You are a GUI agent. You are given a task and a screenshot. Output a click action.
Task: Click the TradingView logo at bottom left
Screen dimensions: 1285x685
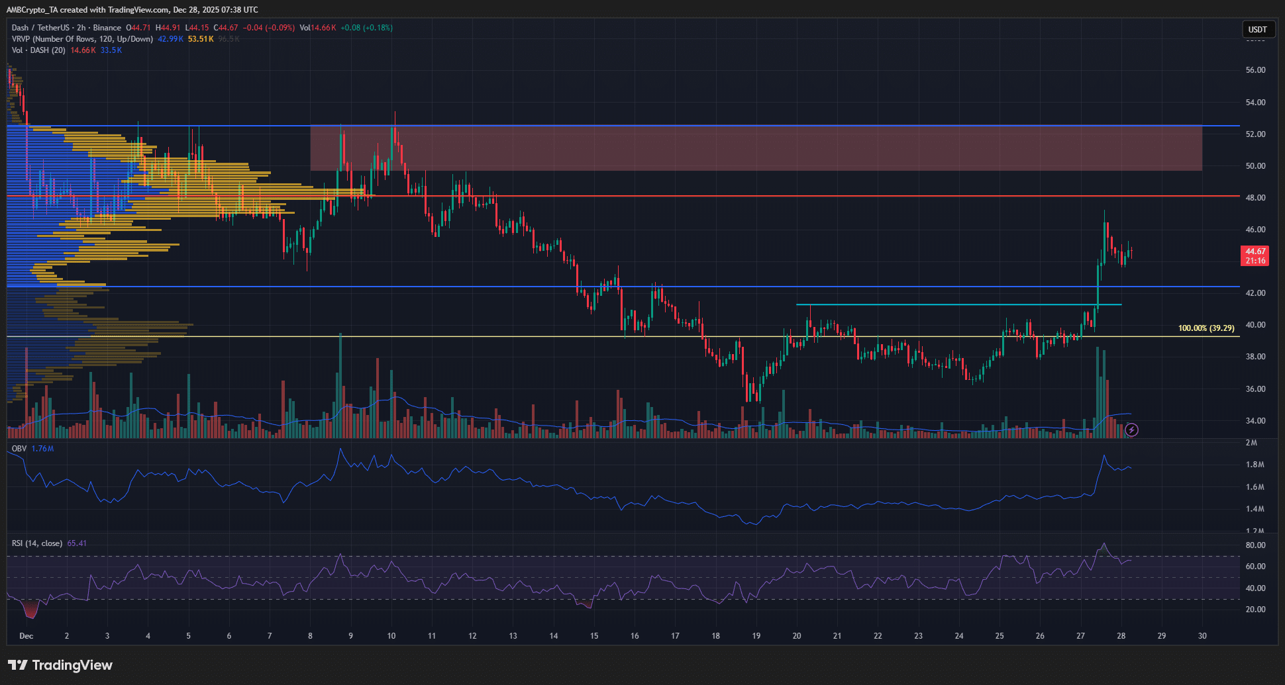tap(60, 665)
